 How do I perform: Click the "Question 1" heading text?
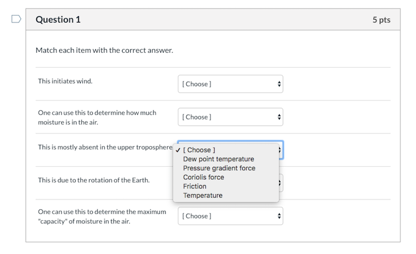(58, 20)
